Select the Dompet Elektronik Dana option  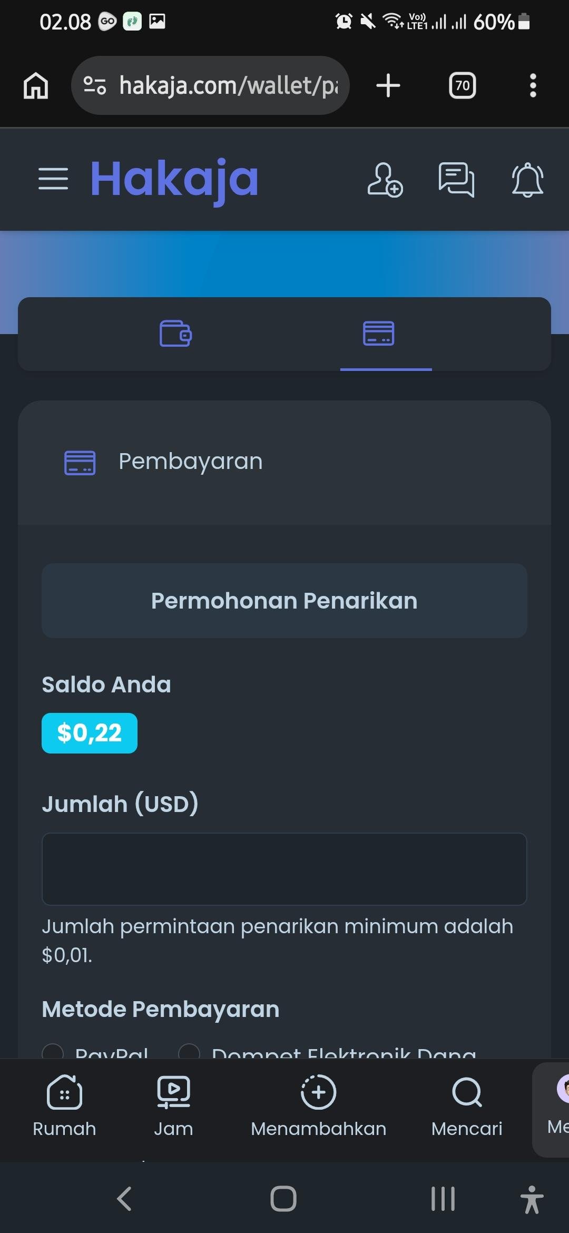tap(189, 1052)
